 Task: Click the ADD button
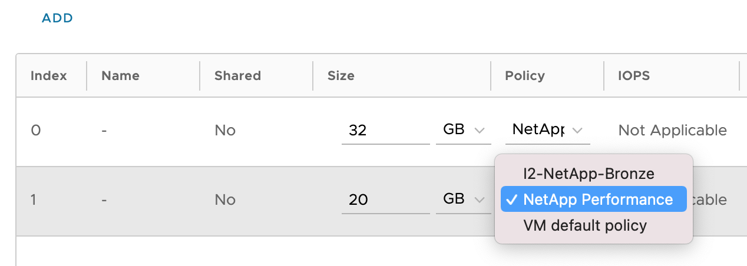57,18
